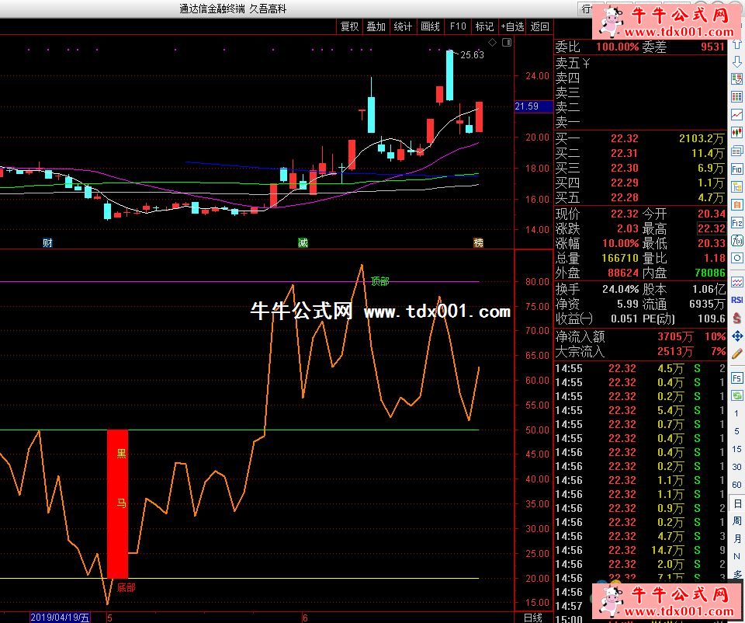Click the 2019/04/19 date label
This screenshot has width=745, height=623.
click(x=60, y=618)
